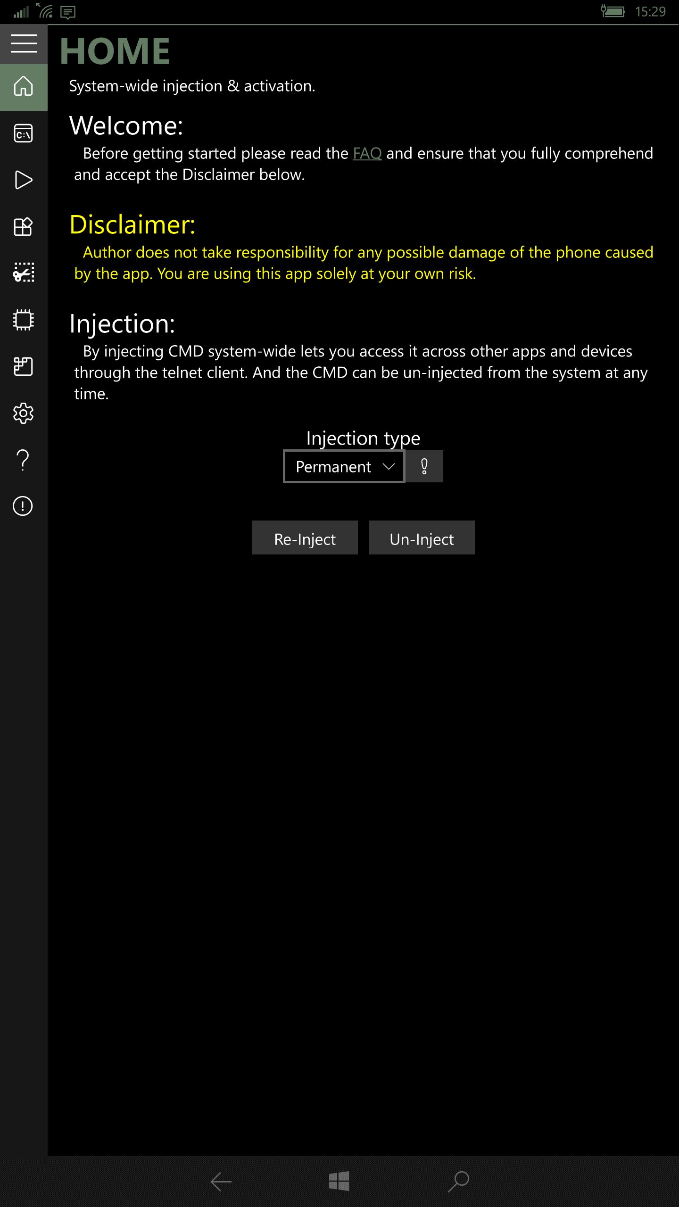Screen dimensions: 679x1207
Task: Tap the Search magnifier in navigation bar
Action: 458,1182
